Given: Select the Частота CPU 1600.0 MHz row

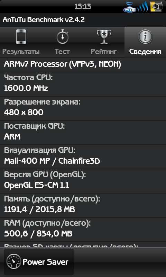Looking at the screenshot, I should click(83, 84).
